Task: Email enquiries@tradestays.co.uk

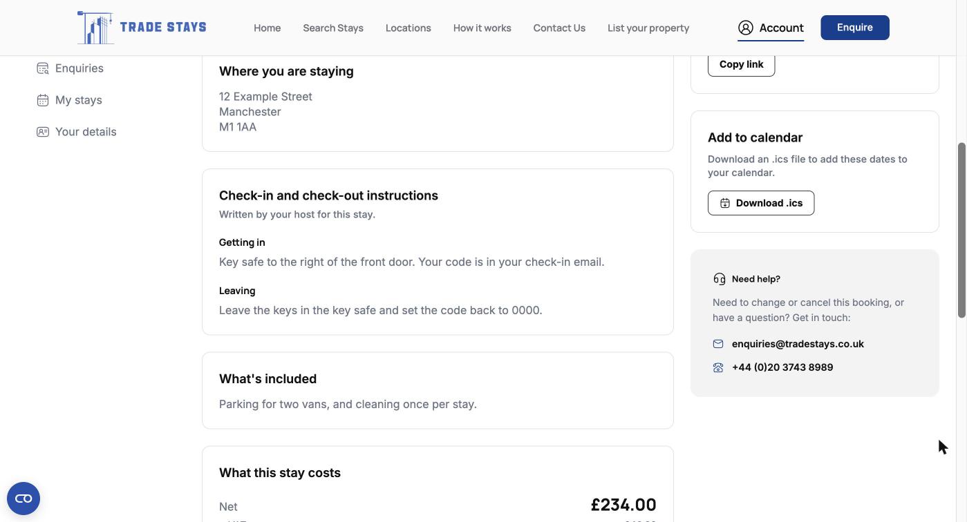Action: click(798, 344)
